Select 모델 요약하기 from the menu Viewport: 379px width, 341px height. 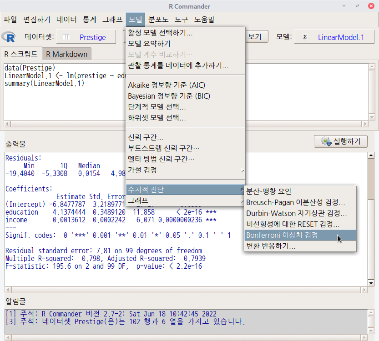[x=185, y=44]
